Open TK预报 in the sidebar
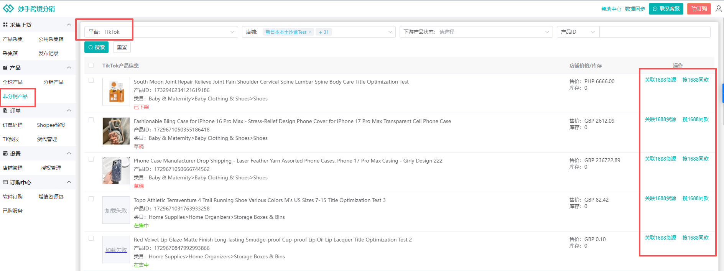 [x=11, y=139]
